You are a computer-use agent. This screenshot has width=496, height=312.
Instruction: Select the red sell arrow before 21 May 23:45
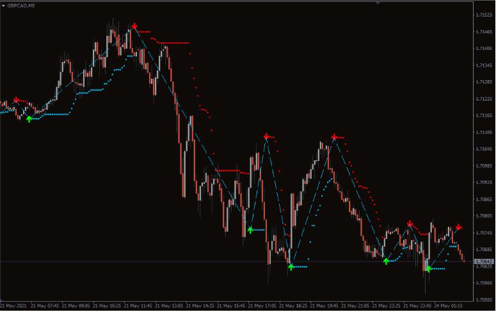(410, 224)
